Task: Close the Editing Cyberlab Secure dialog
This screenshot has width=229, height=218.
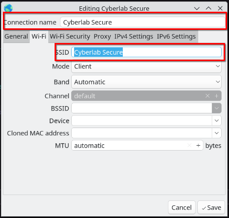Action: pyautogui.click(x=220, y=8)
